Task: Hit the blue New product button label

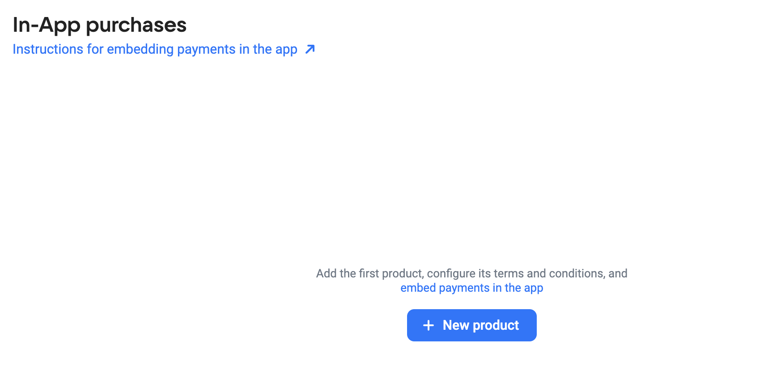Action: (x=481, y=325)
